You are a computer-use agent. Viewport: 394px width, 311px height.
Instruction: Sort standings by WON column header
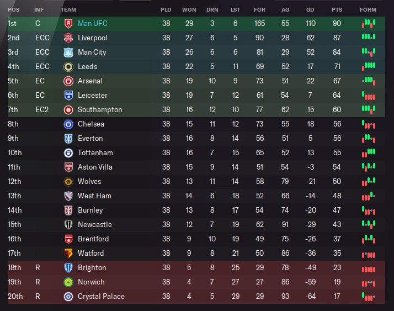(x=189, y=9)
